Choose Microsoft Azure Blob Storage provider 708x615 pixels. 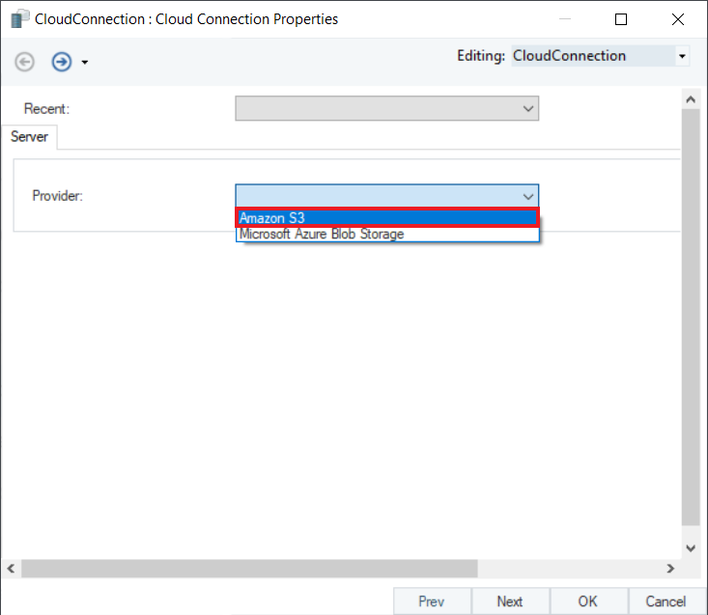coord(387,235)
